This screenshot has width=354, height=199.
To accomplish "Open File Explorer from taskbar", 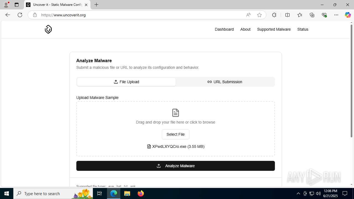I will click(x=127, y=193).
